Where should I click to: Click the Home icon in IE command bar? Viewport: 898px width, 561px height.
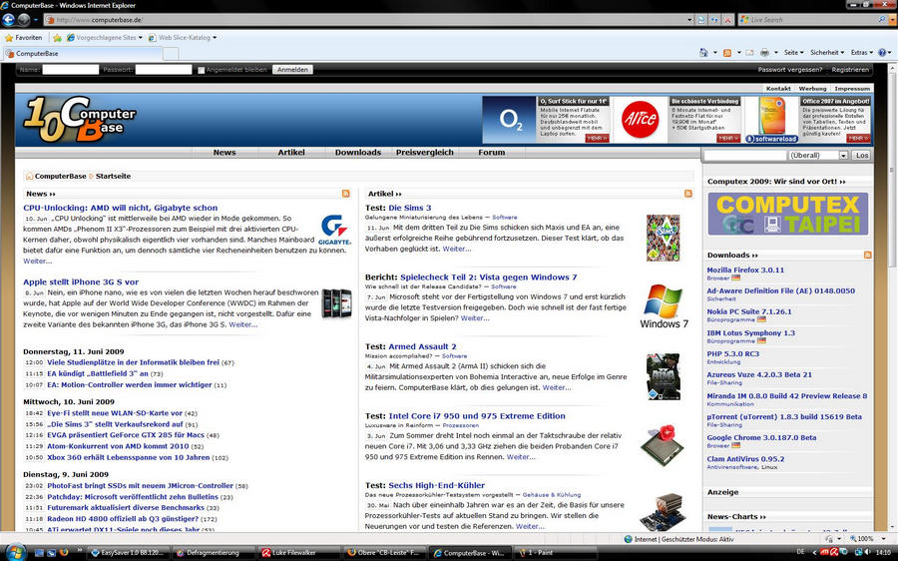[703, 53]
